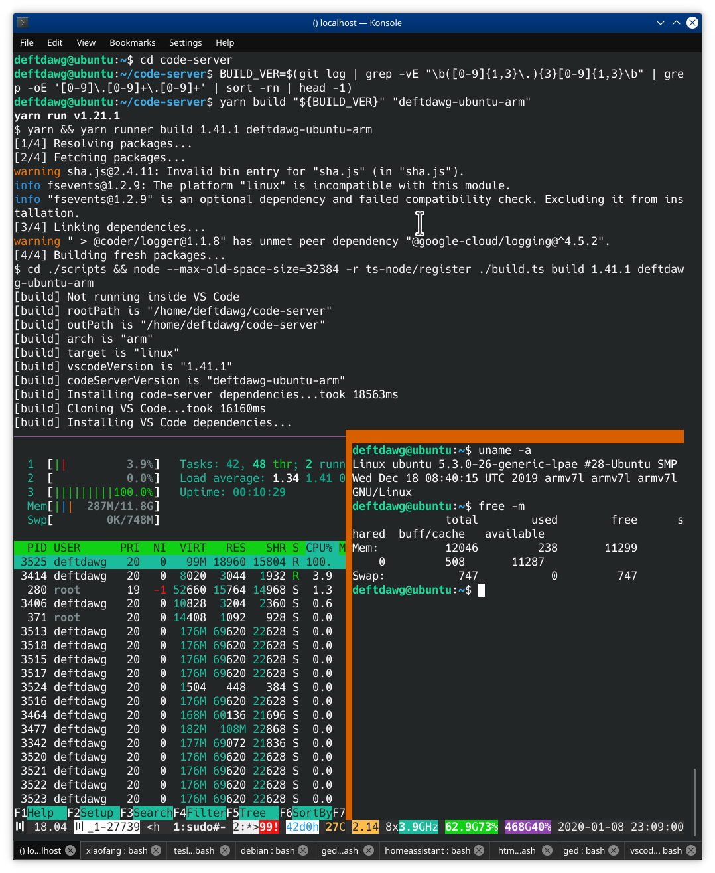The image size is (715, 873).
Task: Click the 27C temperature indicator in status bar
Action: pyautogui.click(x=336, y=827)
